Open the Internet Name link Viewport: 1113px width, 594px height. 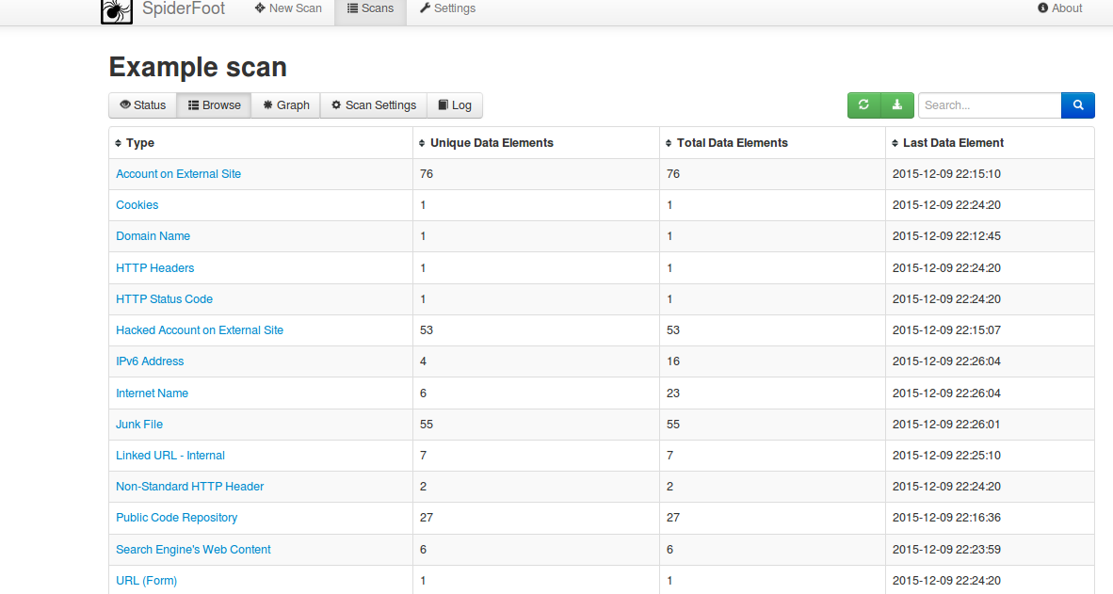tap(152, 393)
